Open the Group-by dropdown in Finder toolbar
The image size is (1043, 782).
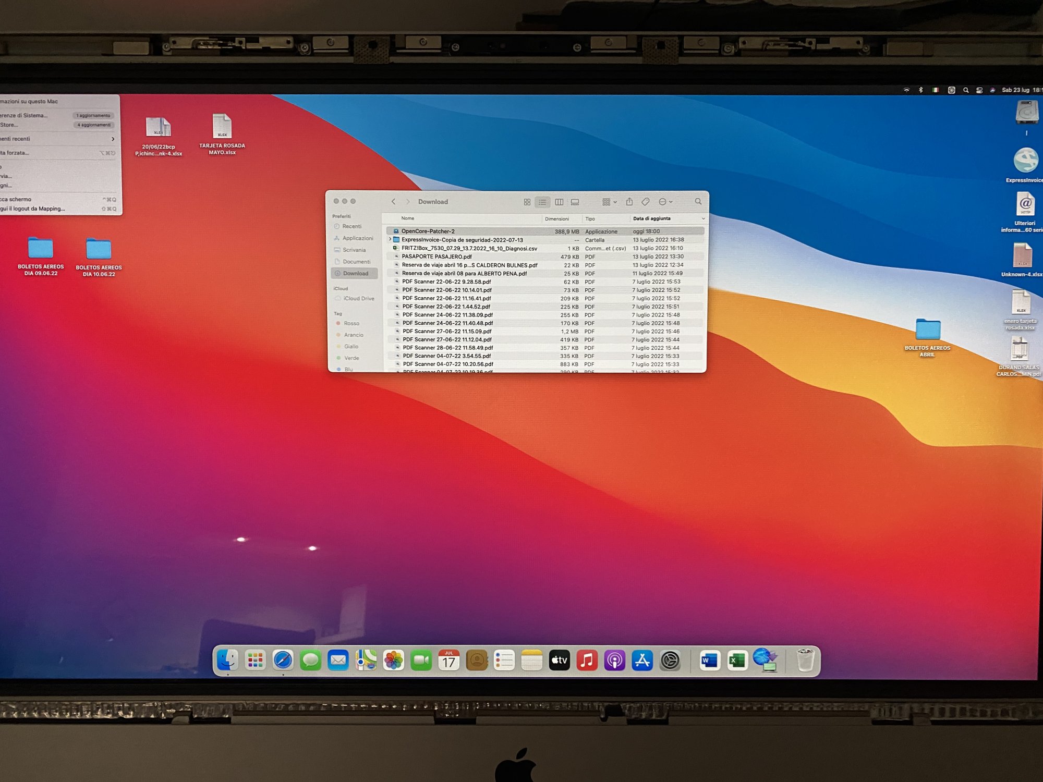click(x=609, y=202)
